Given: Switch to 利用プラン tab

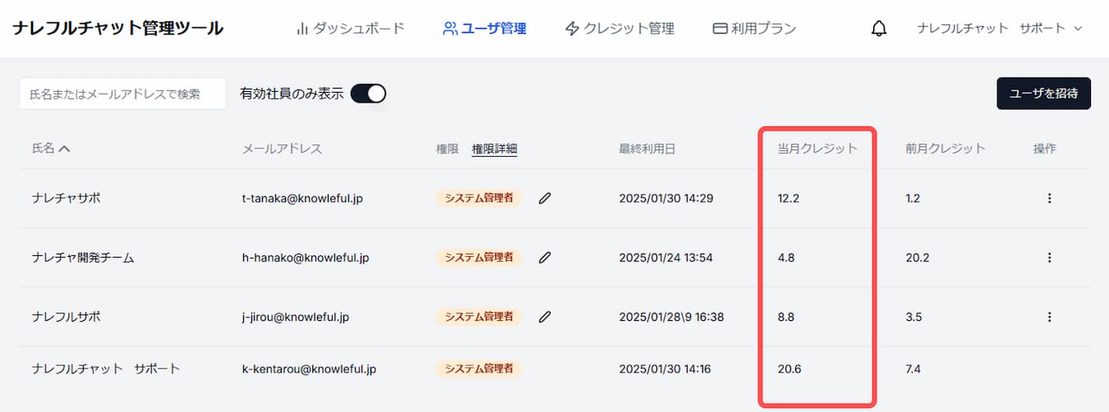Looking at the screenshot, I should (754, 29).
